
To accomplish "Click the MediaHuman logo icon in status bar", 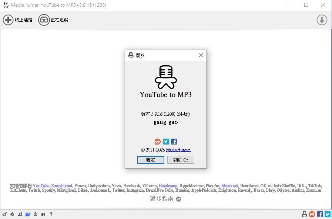I will pyautogui.click(x=304, y=214).
